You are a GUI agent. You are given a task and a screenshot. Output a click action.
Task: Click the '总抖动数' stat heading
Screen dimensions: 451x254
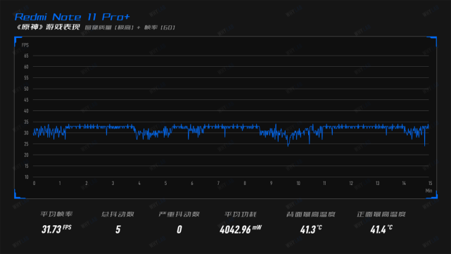pos(117,215)
